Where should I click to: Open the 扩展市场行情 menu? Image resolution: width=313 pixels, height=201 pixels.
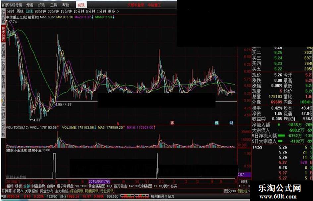click(12, 5)
